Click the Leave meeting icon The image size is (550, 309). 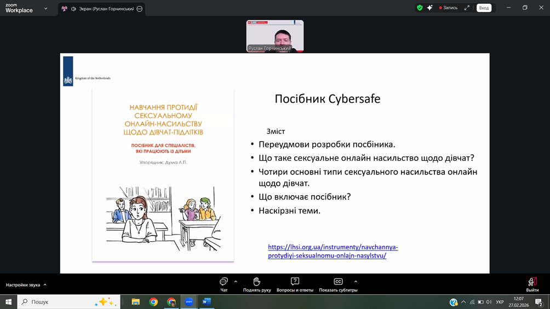coord(532,284)
